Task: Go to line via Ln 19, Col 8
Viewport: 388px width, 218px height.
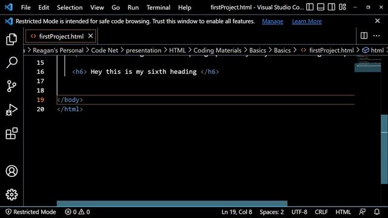Action: click(x=236, y=212)
